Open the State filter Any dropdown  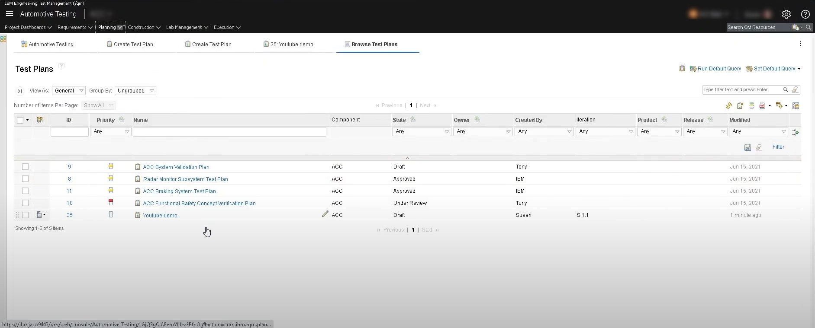(421, 131)
